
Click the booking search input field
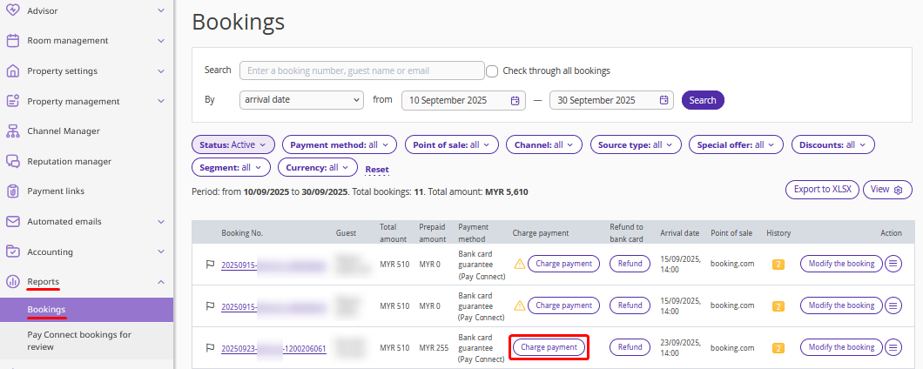coord(361,70)
